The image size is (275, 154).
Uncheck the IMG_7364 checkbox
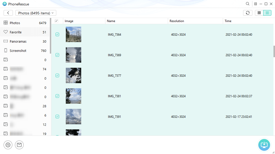coord(57,34)
